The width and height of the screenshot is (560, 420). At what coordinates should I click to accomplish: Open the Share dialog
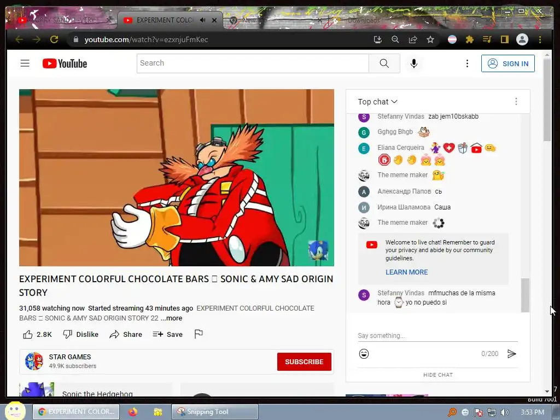coord(126,334)
